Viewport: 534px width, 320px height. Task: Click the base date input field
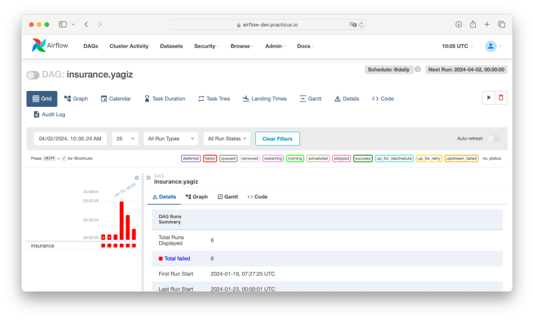[70, 138]
